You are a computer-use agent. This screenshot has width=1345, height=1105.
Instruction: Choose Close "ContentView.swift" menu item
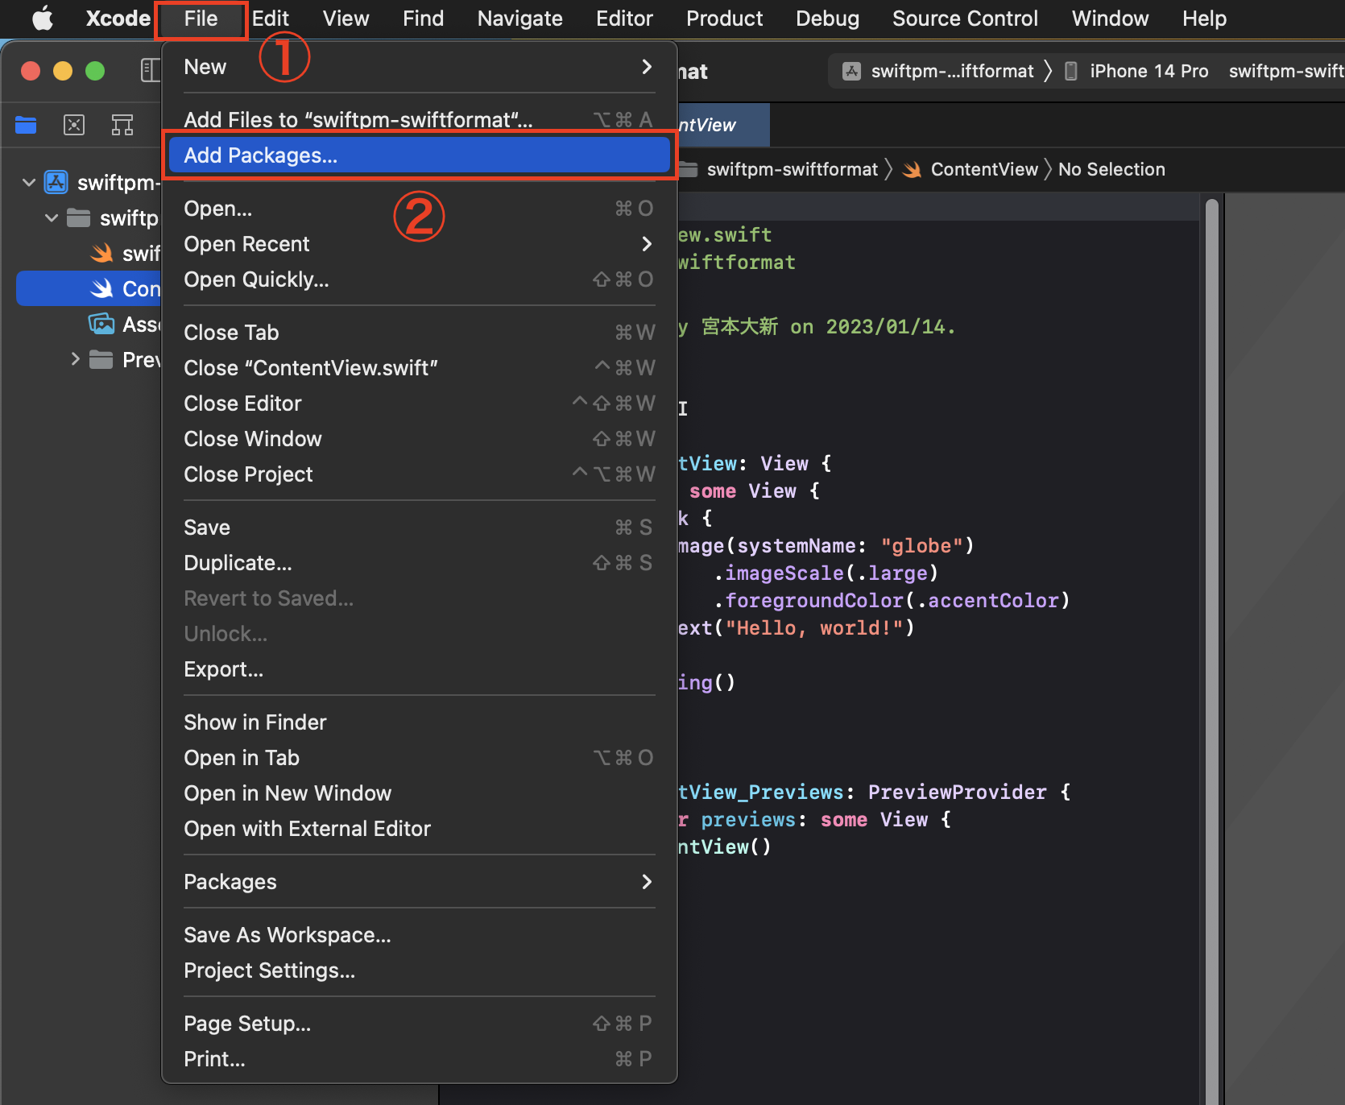point(419,368)
